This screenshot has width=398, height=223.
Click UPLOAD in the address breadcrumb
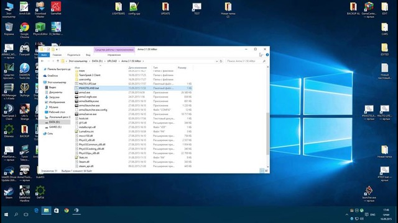pos(112,61)
